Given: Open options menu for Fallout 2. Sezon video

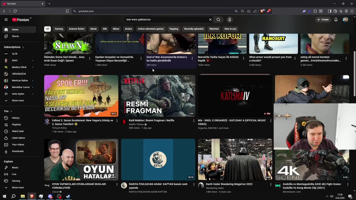Looking at the screenshot, I should coord(117,121).
